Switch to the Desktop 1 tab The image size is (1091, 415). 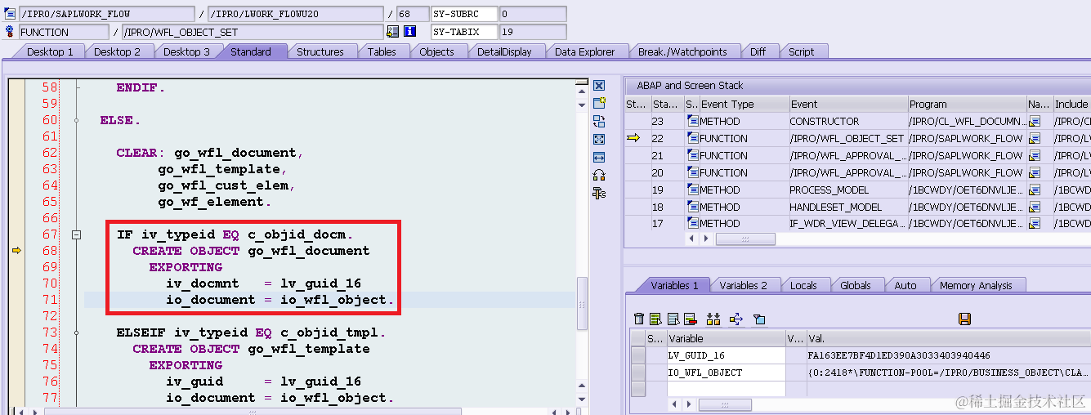pos(50,51)
